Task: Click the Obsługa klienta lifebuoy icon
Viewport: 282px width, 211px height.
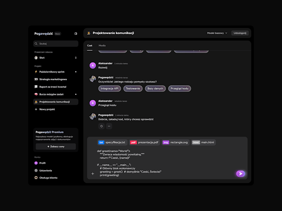Action: [x=36, y=178]
